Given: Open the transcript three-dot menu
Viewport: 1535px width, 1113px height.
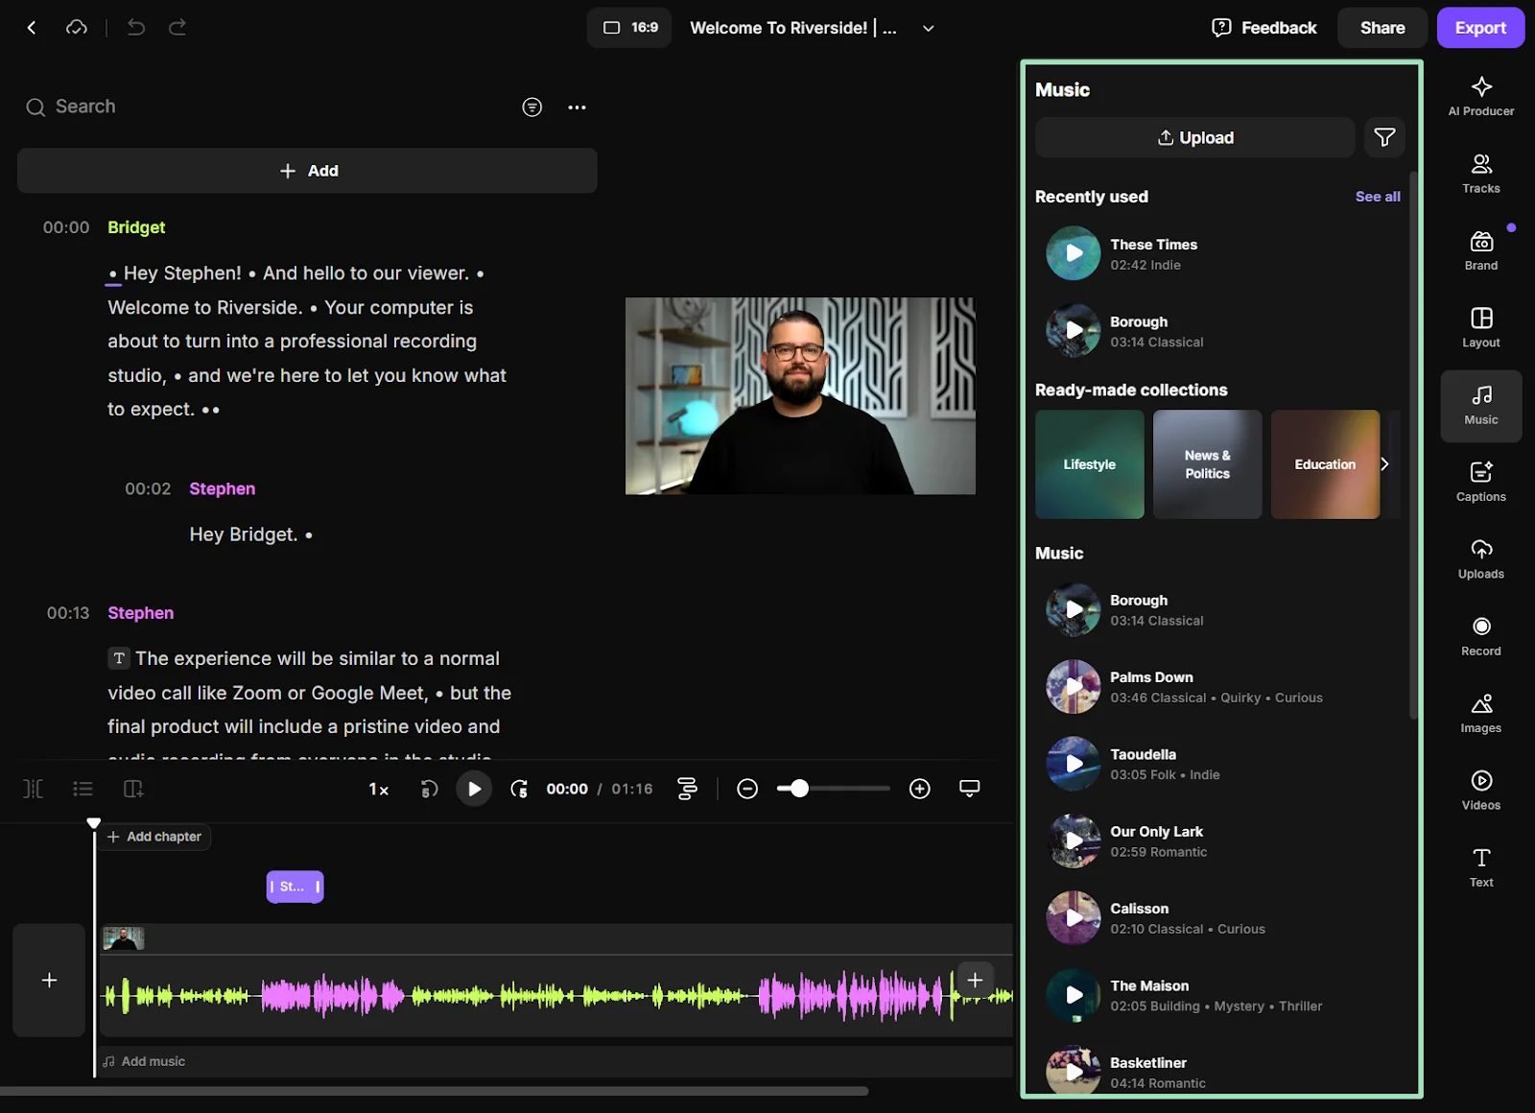Looking at the screenshot, I should coord(577,107).
